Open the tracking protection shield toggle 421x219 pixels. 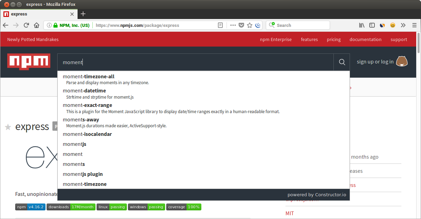(241, 25)
